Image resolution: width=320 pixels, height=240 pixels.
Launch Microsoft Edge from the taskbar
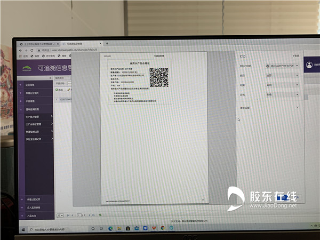110,228
